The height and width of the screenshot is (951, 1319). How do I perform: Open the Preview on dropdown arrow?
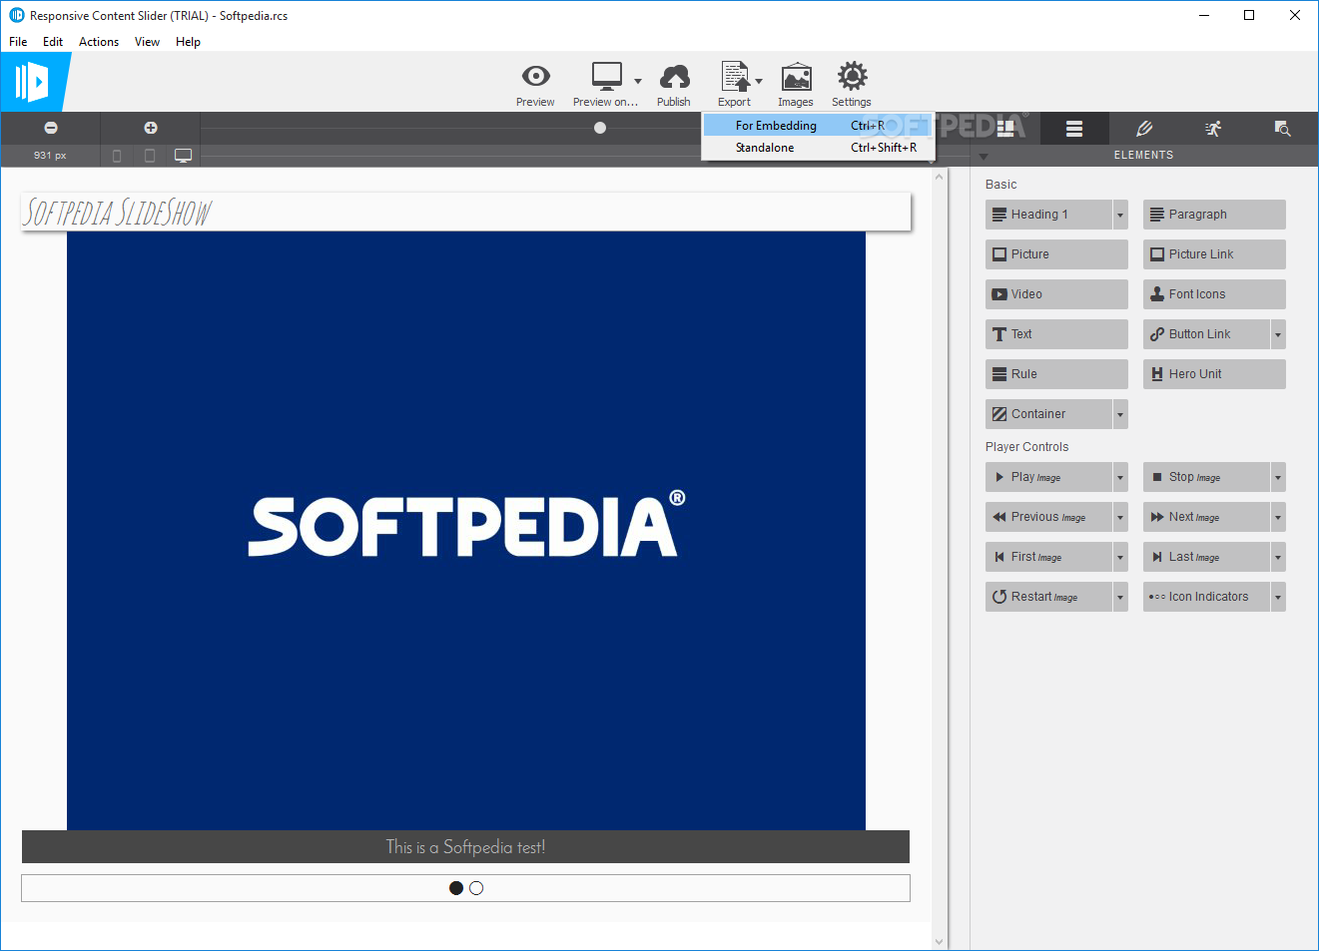coord(638,81)
